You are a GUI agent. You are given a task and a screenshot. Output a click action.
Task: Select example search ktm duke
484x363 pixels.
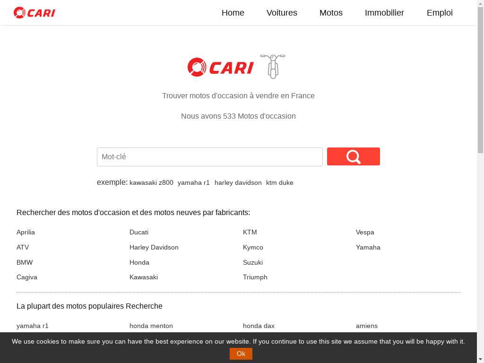pyautogui.click(x=280, y=183)
